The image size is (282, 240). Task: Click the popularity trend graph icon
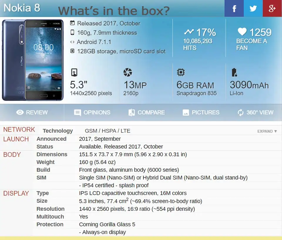click(189, 32)
